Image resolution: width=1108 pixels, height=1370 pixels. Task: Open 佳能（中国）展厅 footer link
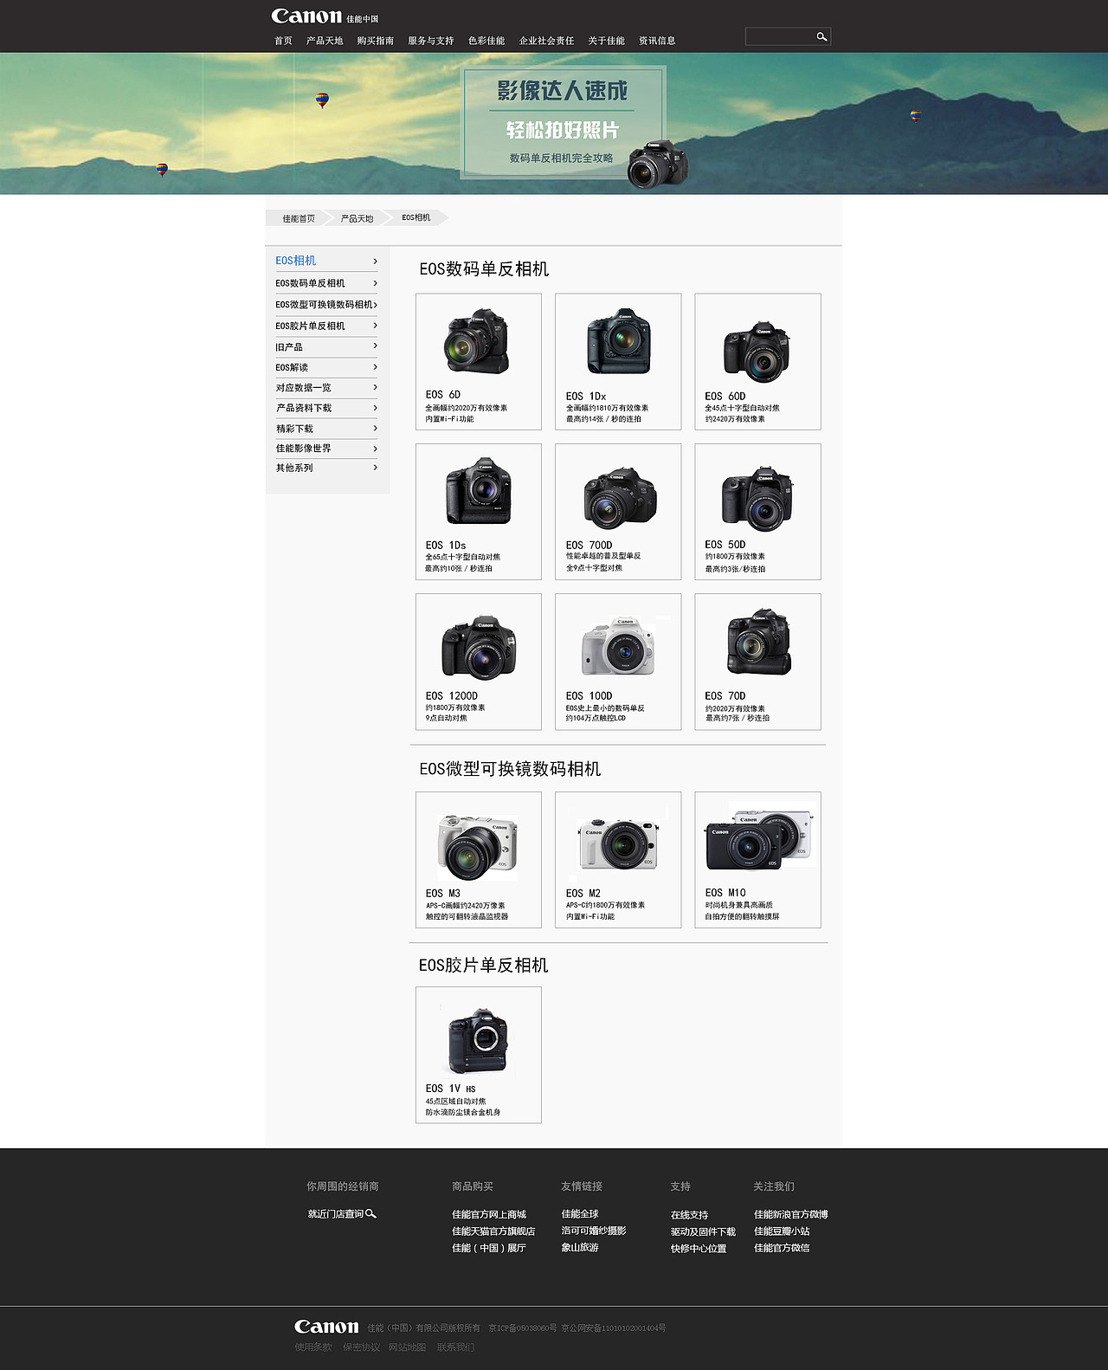pos(489,1248)
